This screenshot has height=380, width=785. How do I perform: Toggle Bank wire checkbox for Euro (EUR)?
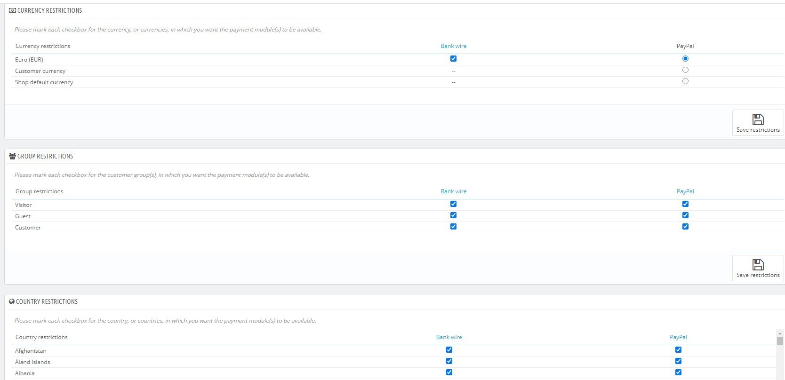(x=453, y=59)
